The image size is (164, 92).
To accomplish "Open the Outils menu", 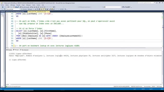I will tap(34, 5).
